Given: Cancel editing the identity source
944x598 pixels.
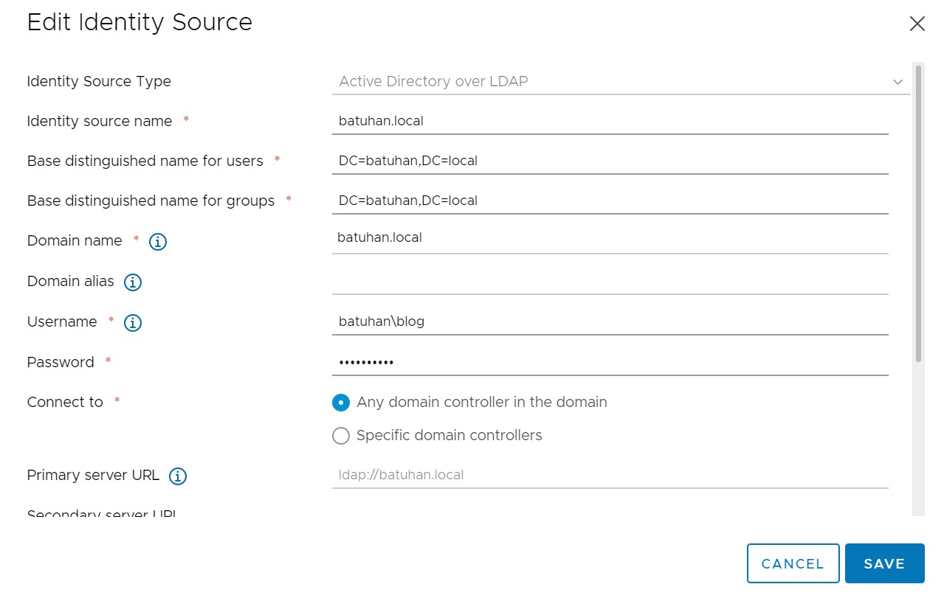Looking at the screenshot, I should click(793, 564).
